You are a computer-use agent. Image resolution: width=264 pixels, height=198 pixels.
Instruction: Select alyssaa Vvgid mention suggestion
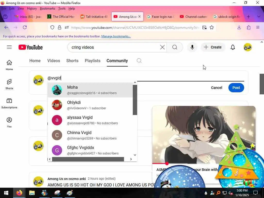[x=90, y=120]
